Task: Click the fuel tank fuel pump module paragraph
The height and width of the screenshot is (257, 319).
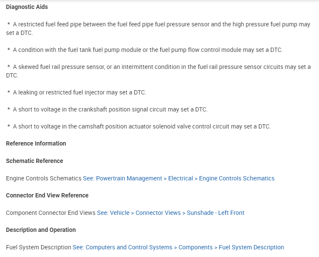Action: pos(148,50)
